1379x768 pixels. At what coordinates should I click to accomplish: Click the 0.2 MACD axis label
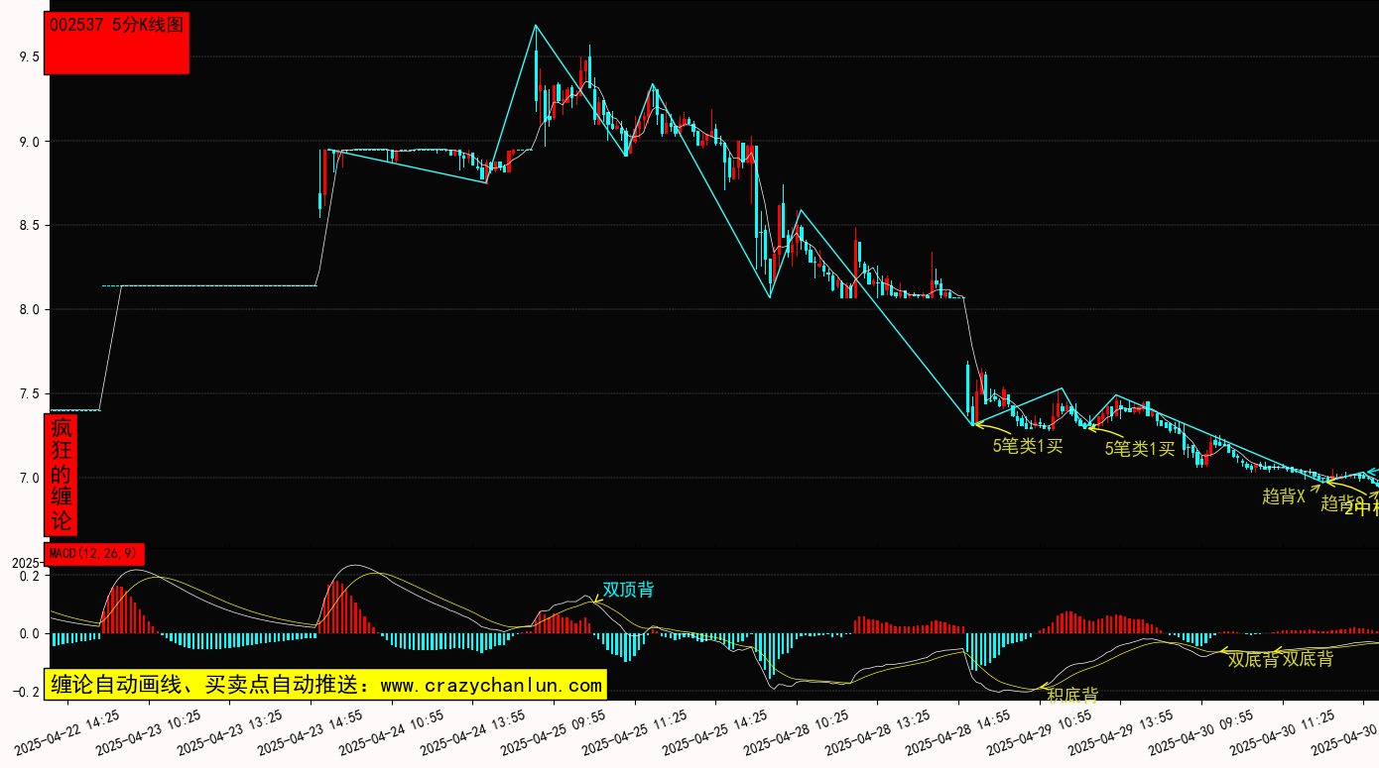pos(29,576)
